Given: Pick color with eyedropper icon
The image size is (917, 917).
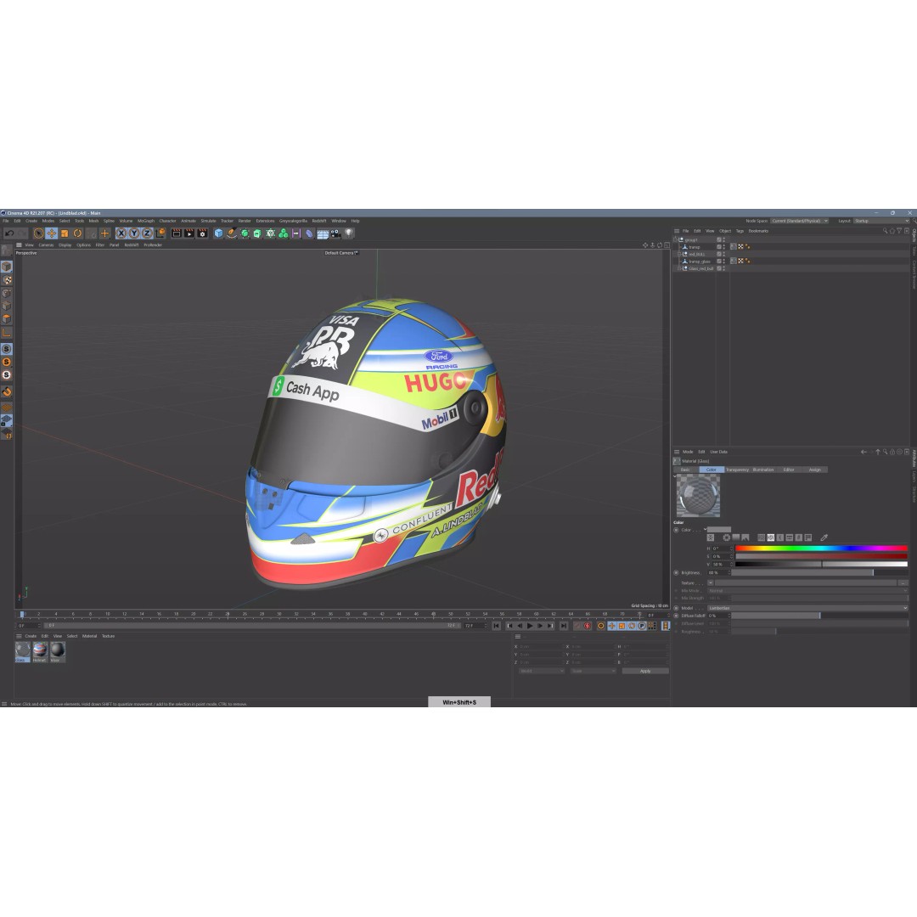Looking at the screenshot, I should pos(824,537).
